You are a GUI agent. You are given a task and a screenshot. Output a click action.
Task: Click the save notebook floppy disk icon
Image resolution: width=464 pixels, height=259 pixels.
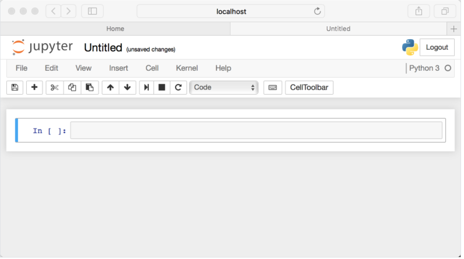(x=15, y=88)
